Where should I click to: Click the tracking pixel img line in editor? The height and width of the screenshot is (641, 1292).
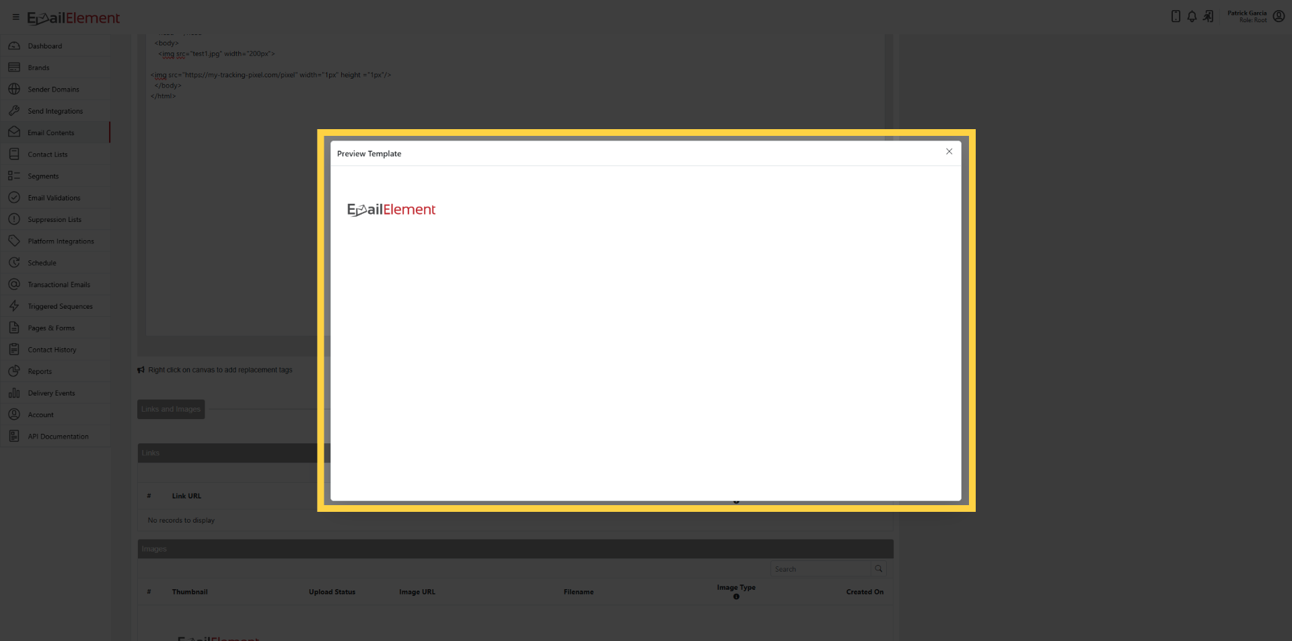[271, 75]
